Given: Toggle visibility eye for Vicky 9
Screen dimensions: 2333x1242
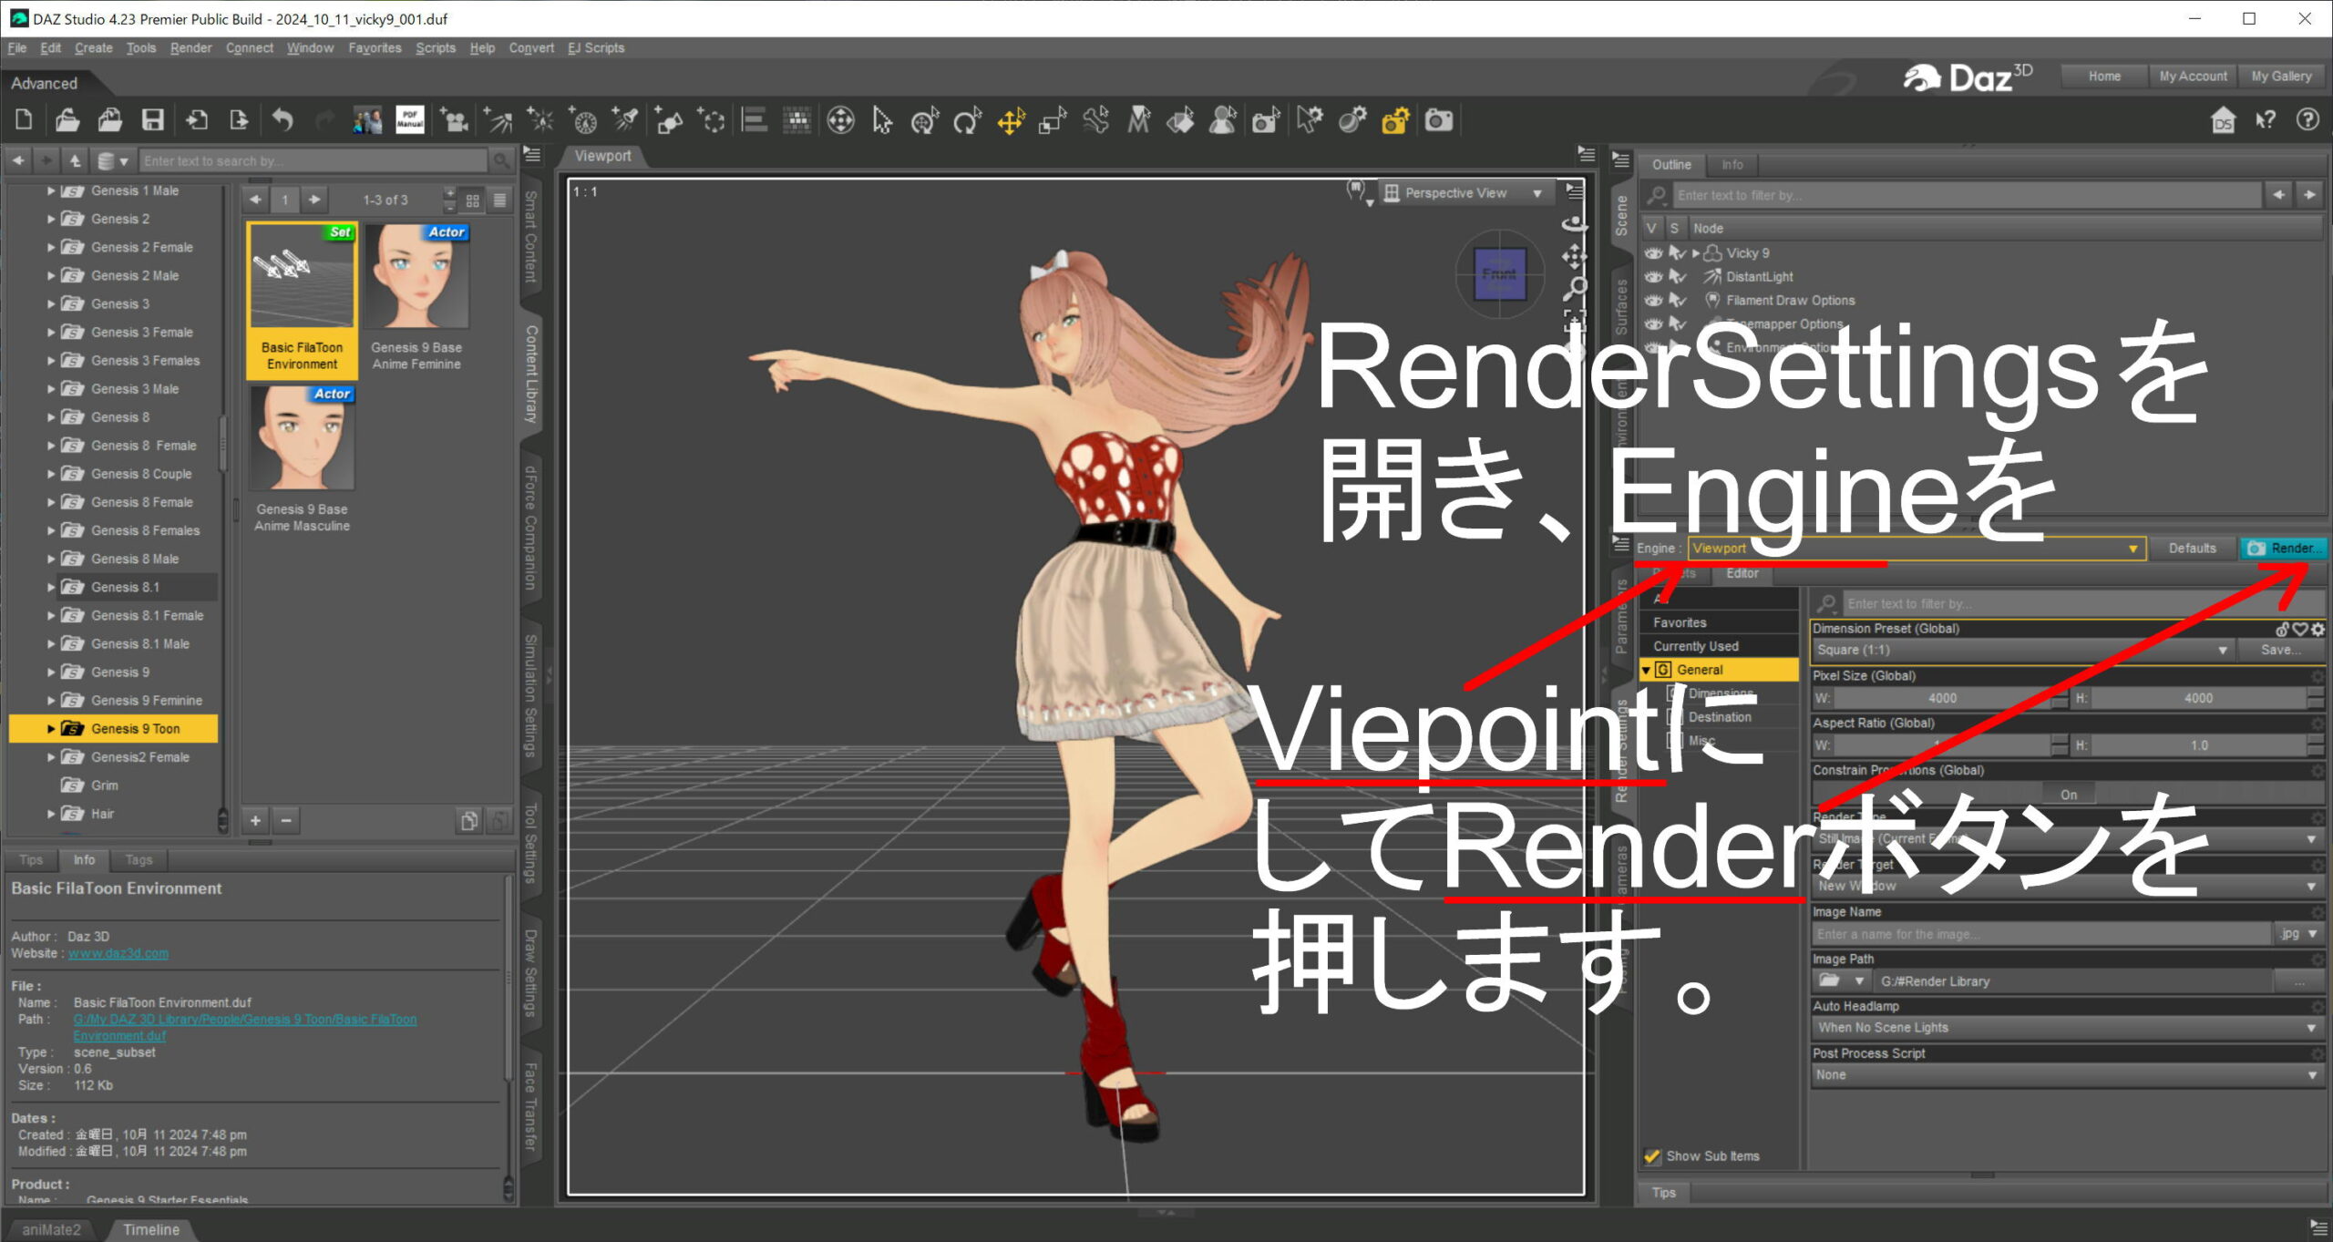Looking at the screenshot, I should 1653,253.
